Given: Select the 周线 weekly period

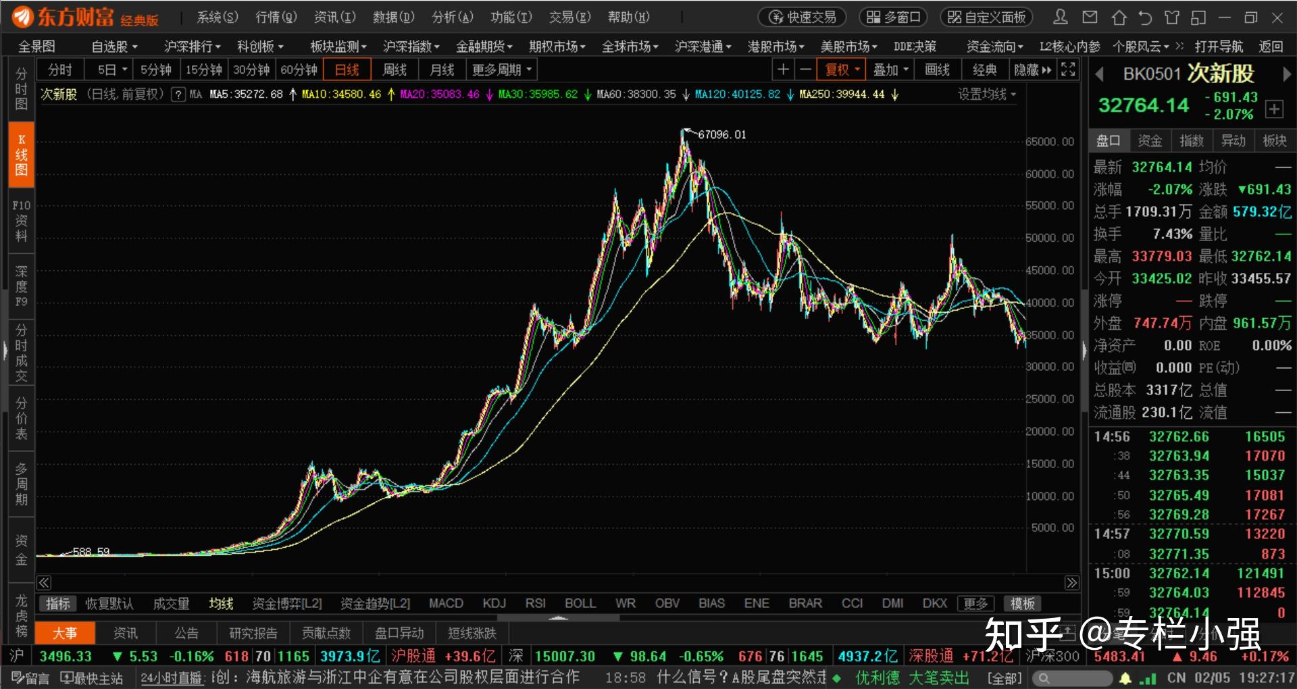Looking at the screenshot, I should tap(395, 70).
